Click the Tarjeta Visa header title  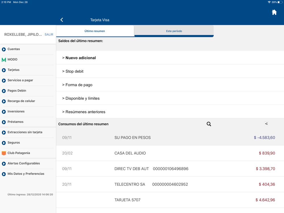[100, 20]
